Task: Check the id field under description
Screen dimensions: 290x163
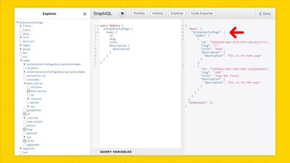Action: 28,95
